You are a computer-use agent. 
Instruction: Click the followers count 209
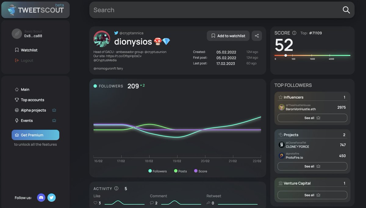133,86
